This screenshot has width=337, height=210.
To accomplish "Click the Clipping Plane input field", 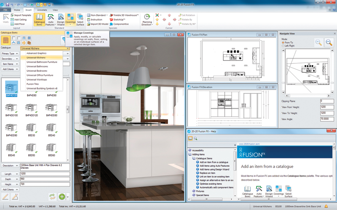I will (x=327, y=101).
